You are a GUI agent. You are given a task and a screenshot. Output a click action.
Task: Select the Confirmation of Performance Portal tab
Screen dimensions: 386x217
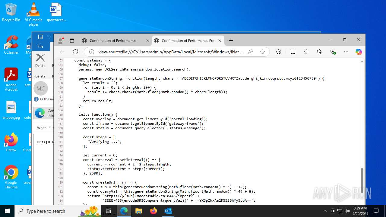coord(188,40)
